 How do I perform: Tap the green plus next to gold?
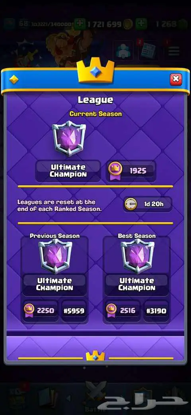[141, 24]
